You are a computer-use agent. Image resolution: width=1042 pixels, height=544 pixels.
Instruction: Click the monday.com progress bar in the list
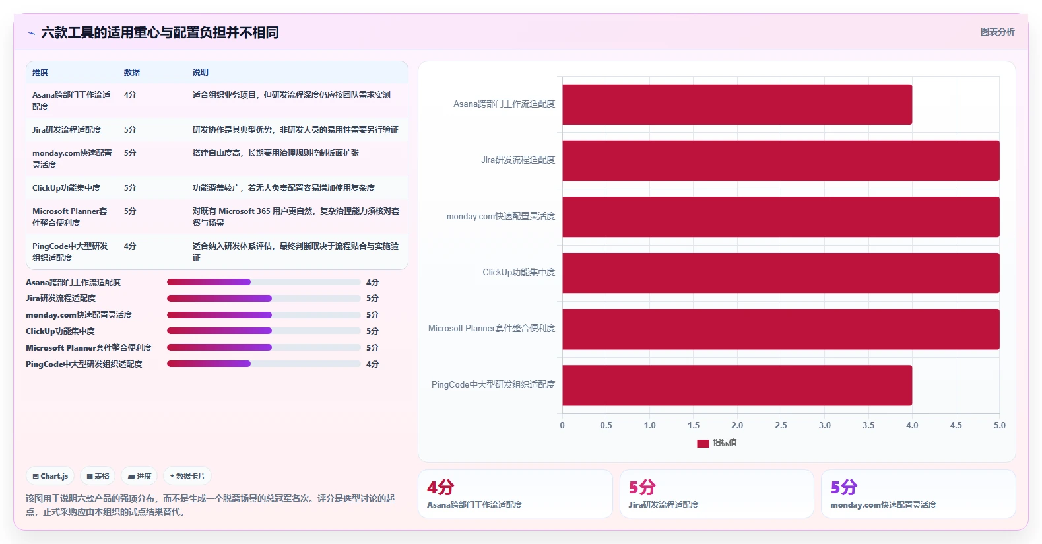pos(263,315)
